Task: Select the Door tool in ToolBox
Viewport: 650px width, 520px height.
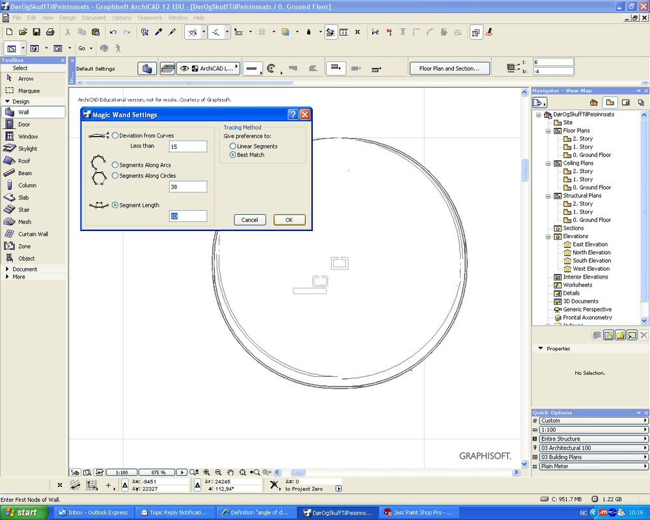Action: tap(23, 124)
